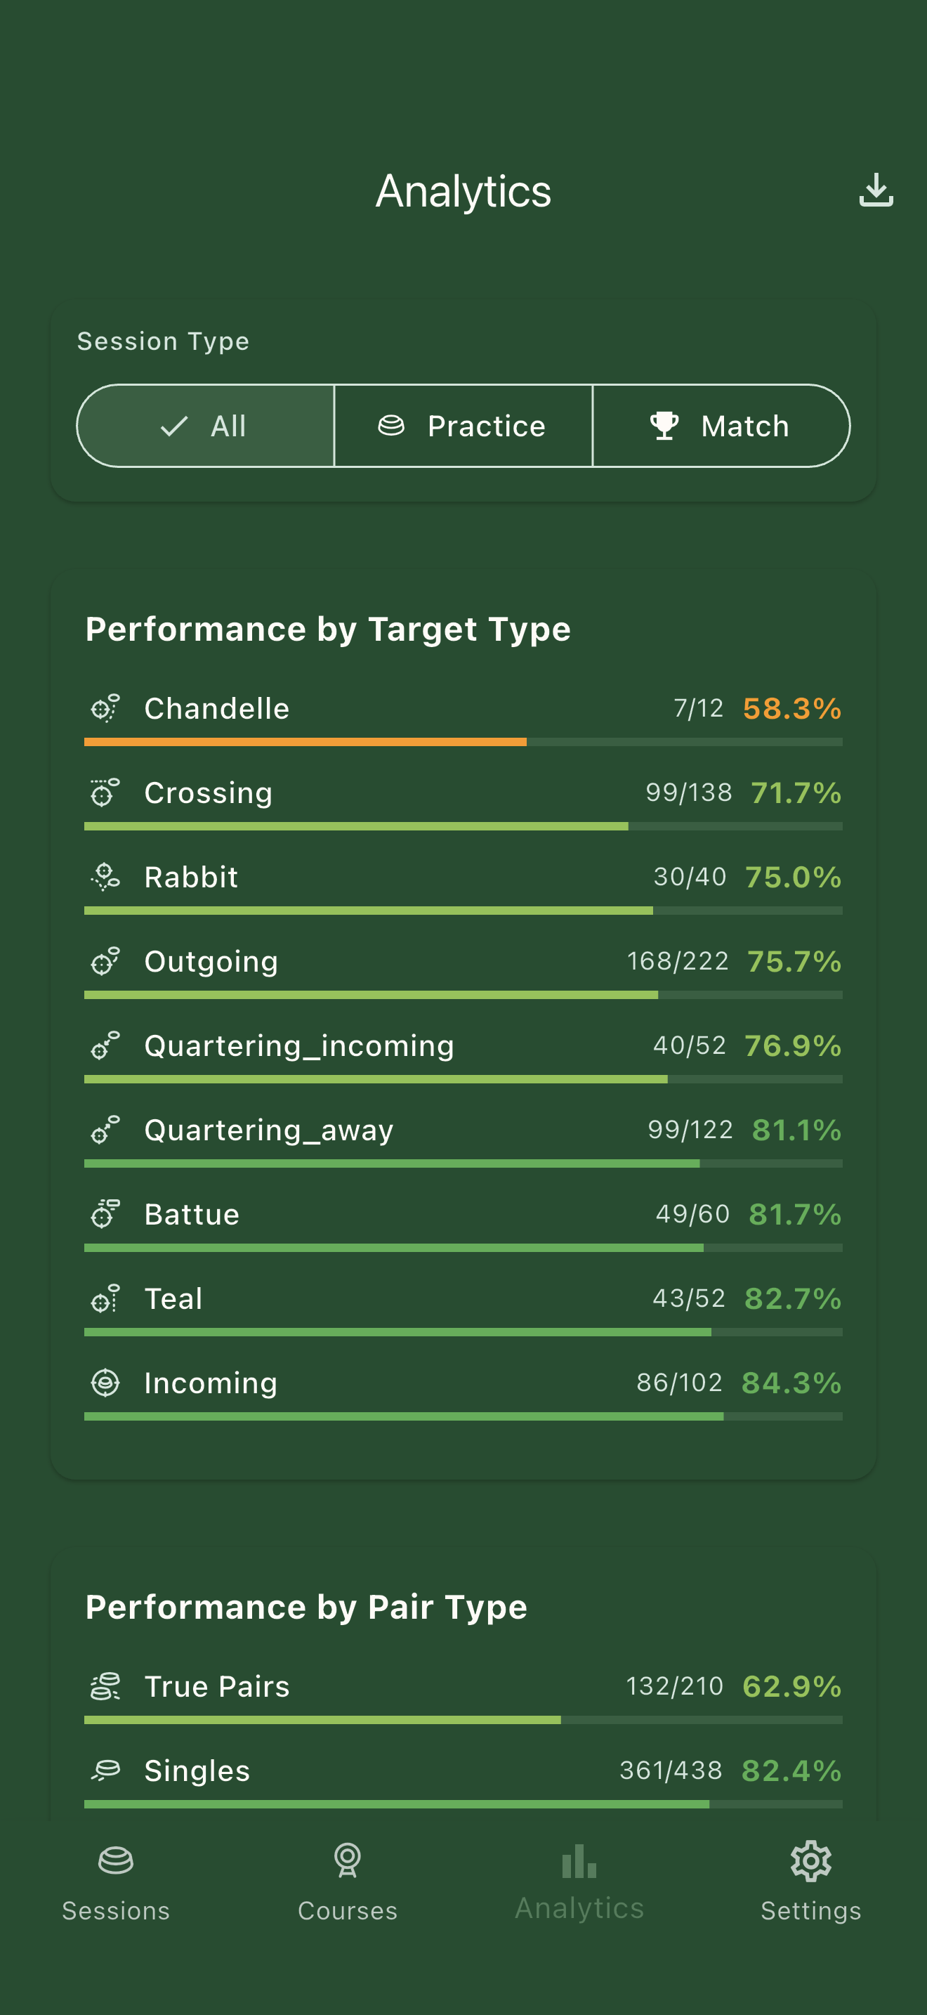This screenshot has height=2015, width=927.
Task: Tap the Crossing target type icon
Action: tap(105, 792)
